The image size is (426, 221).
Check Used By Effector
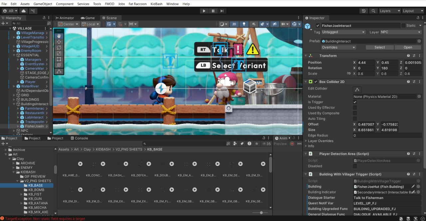355,108
